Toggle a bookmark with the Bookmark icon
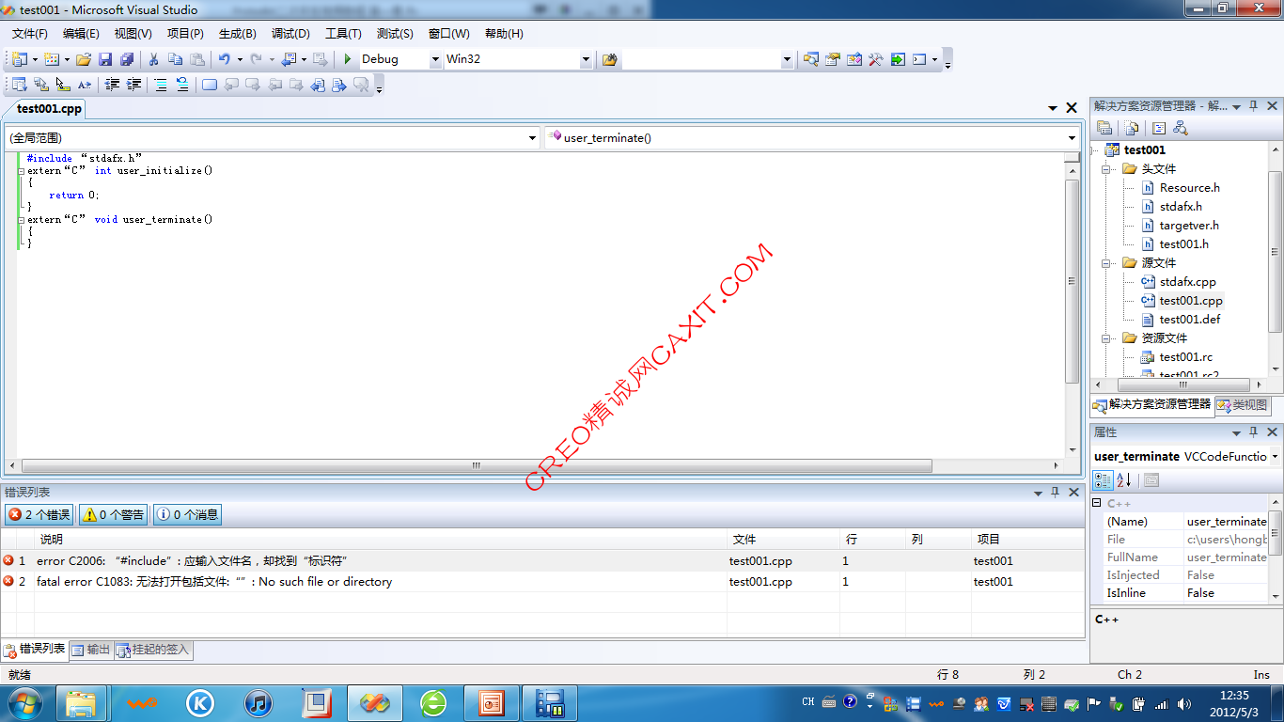Screen dimensions: 1284x722 pyautogui.click(x=209, y=85)
